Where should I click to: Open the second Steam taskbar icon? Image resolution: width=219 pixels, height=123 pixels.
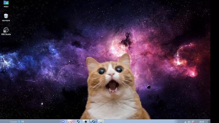click(x=93, y=122)
